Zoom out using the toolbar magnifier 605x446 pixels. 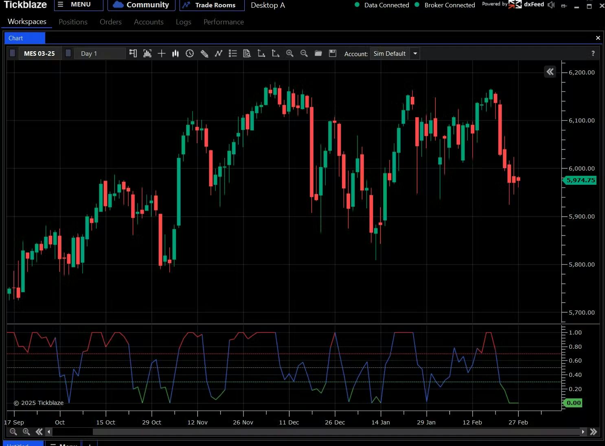(x=304, y=53)
